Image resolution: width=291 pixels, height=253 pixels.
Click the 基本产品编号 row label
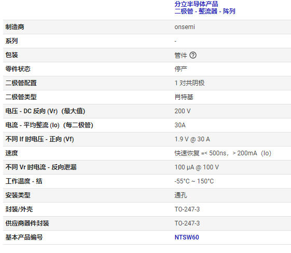[x=24, y=237]
